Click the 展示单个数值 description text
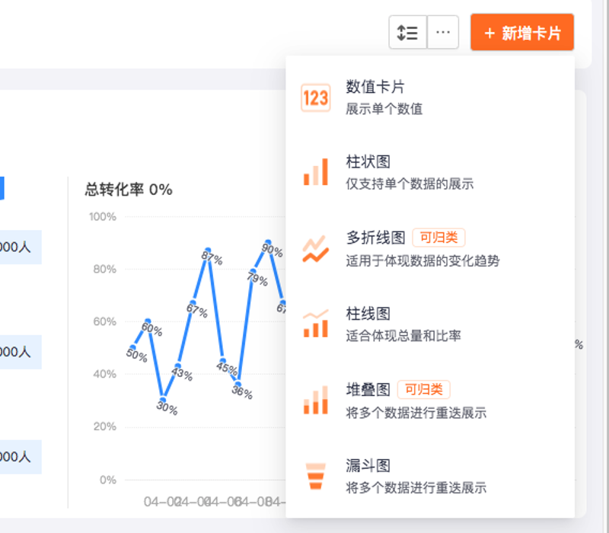This screenshot has width=609, height=533. (384, 109)
